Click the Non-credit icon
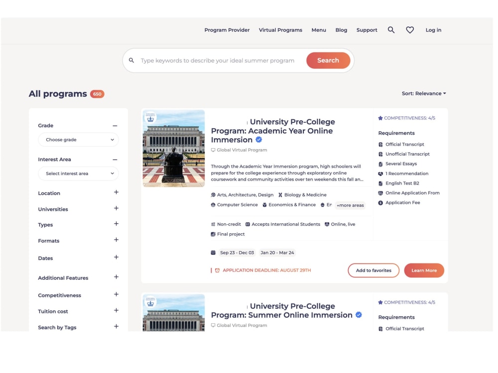 pyautogui.click(x=213, y=224)
